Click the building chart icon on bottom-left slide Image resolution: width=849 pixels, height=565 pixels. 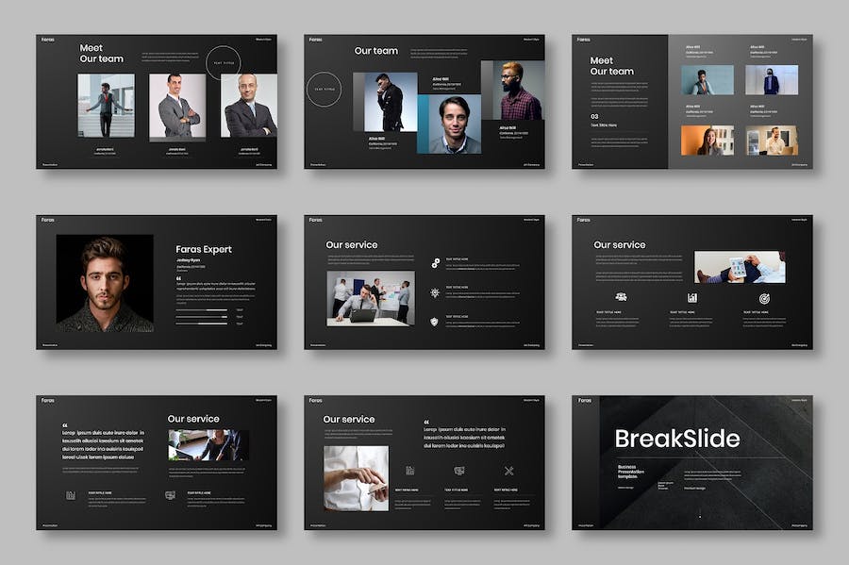click(x=71, y=494)
